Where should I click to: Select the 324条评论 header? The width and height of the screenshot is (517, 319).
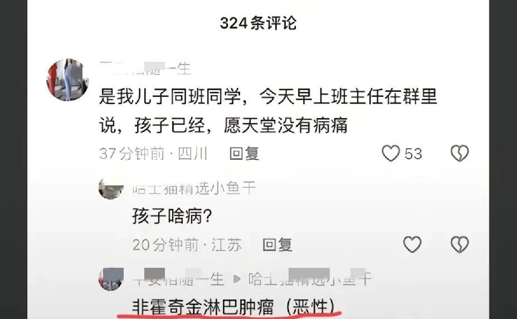click(x=258, y=23)
